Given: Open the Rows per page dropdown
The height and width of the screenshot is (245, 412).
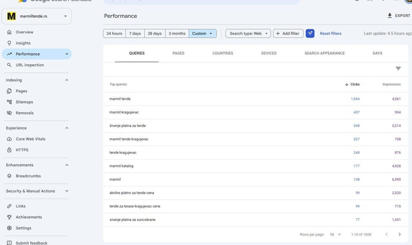Looking at the screenshot, I should [335, 234].
